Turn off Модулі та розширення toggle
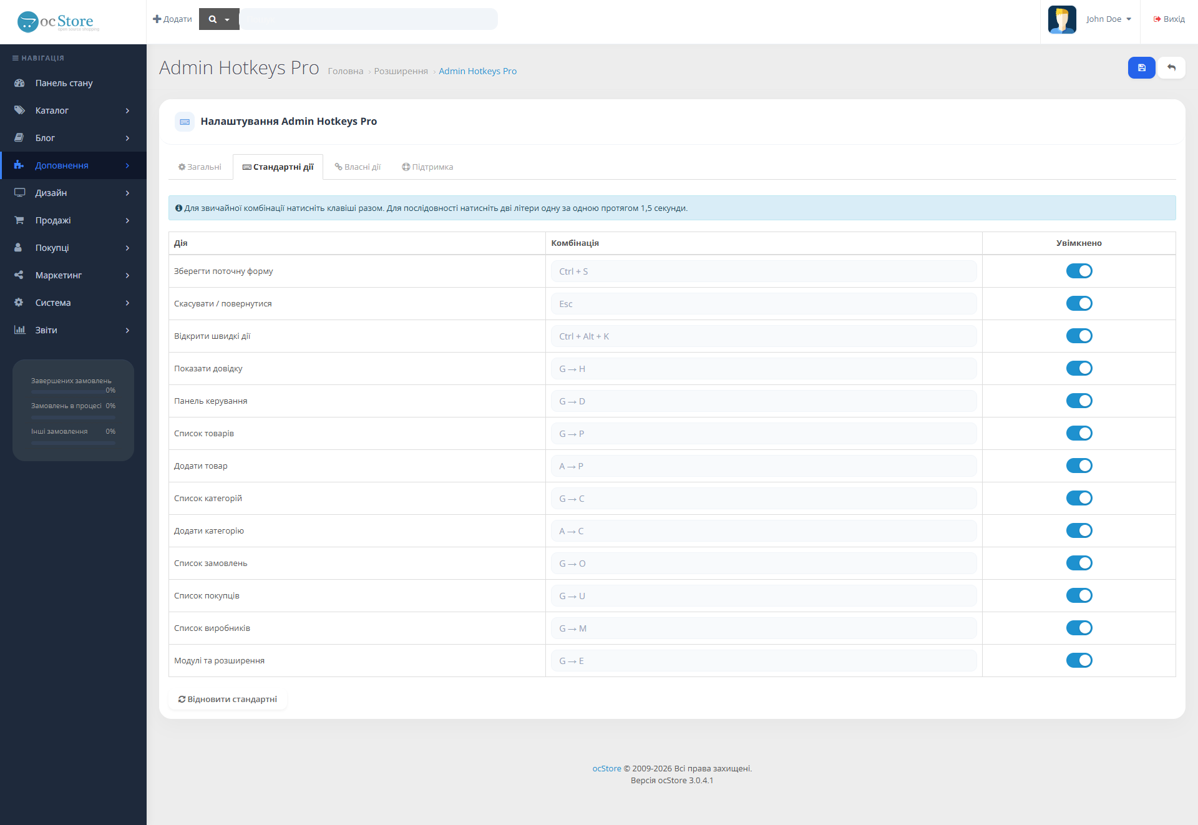This screenshot has height=825, width=1198. [x=1079, y=660]
